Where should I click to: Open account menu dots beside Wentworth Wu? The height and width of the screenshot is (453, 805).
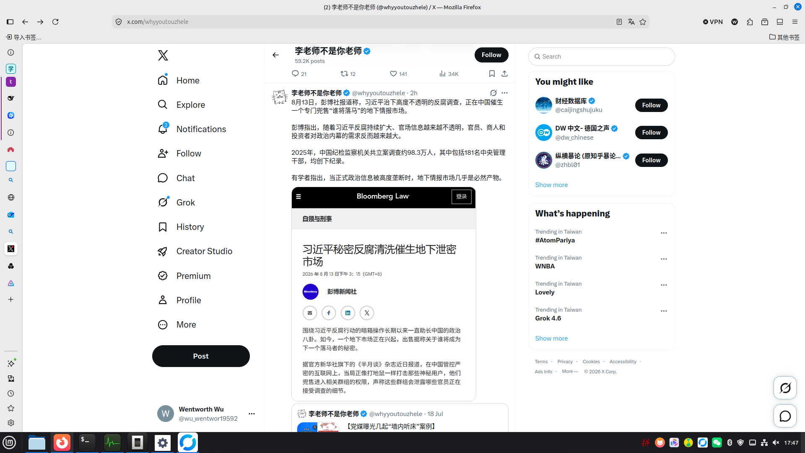click(x=252, y=414)
